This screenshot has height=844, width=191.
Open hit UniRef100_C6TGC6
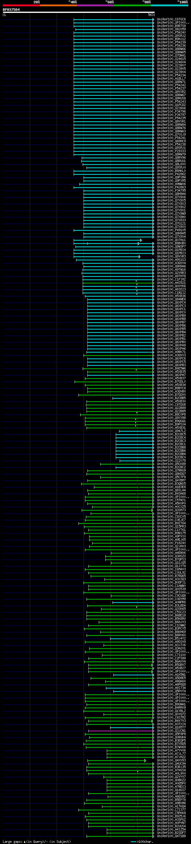[x=171, y=19]
